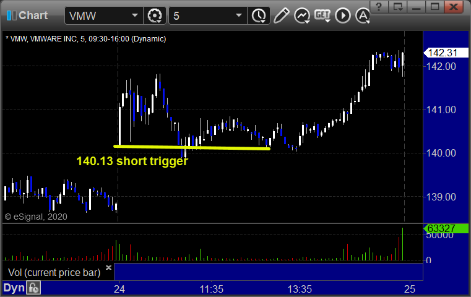The width and height of the screenshot is (471, 297).
Task: Open the time template clock icon
Action: (259, 15)
